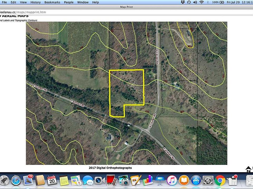The height and width of the screenshot is (189, 253).
Task: Open the People menu
Action: tap(69, 2)
